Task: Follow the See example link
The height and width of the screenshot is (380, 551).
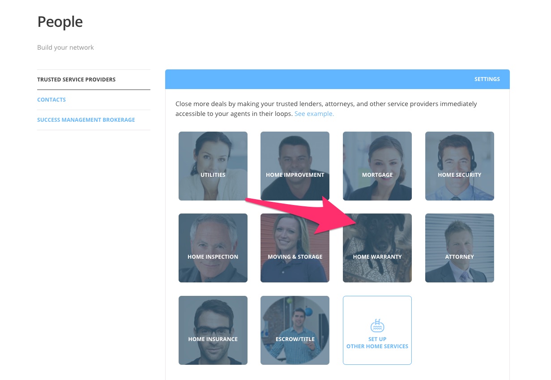Action: tap(314, 114)
